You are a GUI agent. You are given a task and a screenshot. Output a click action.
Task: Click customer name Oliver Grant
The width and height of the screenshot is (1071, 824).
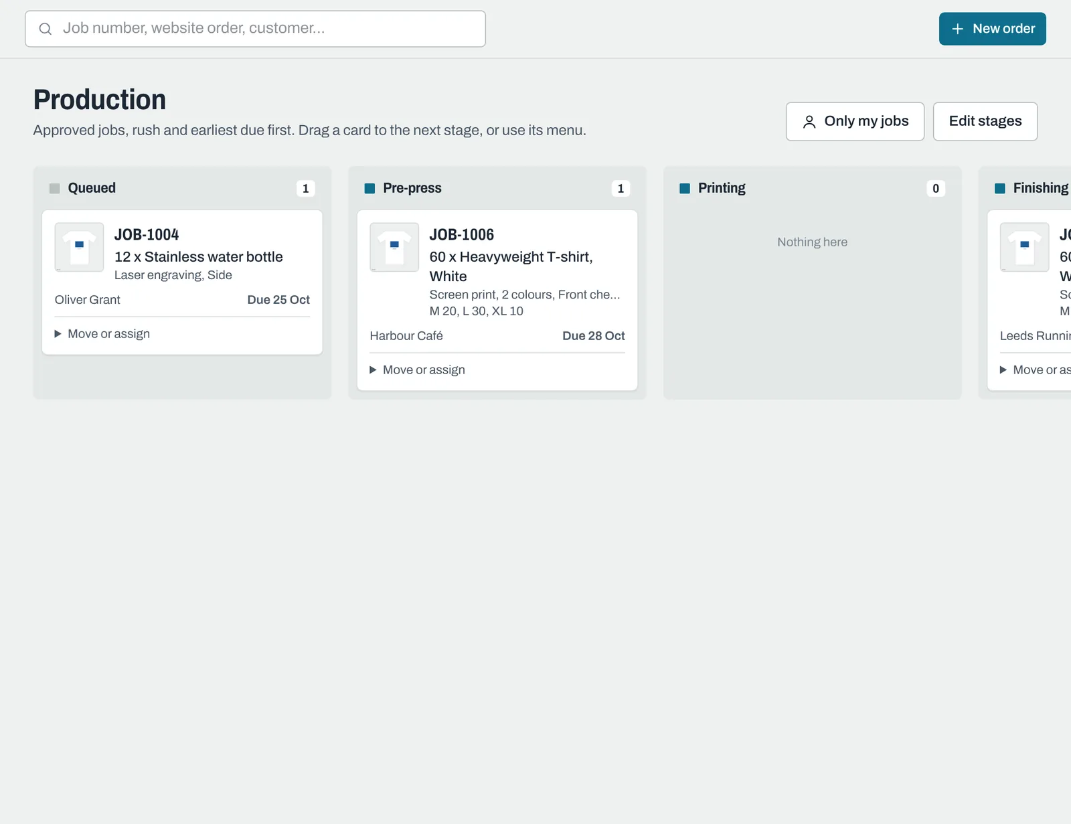(x=88, y=300)
